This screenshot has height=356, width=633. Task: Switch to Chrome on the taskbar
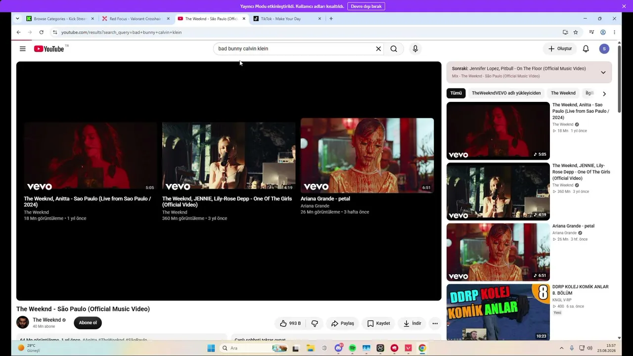tap(422, 348)
